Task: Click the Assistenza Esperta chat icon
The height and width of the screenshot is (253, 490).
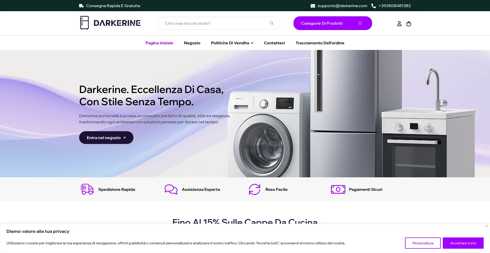Action: coord(171,189)
